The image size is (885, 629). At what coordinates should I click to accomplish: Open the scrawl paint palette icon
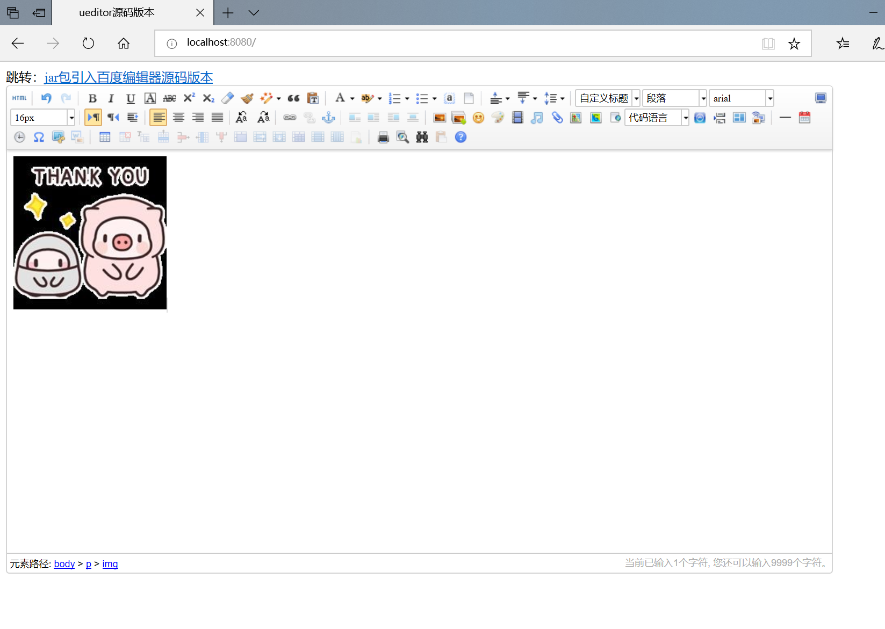498,118
